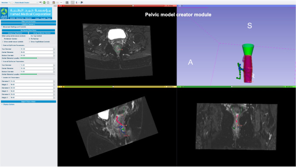296x167 pixels.
Task: Click the sagittal MRI image in yellow view
Action: click(x=117, y=127)
